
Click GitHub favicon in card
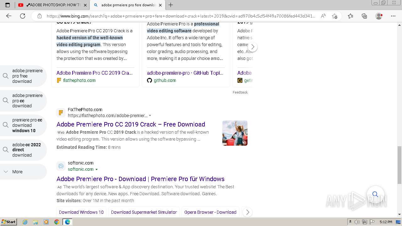pyautogui.click(x=149, y=80)
